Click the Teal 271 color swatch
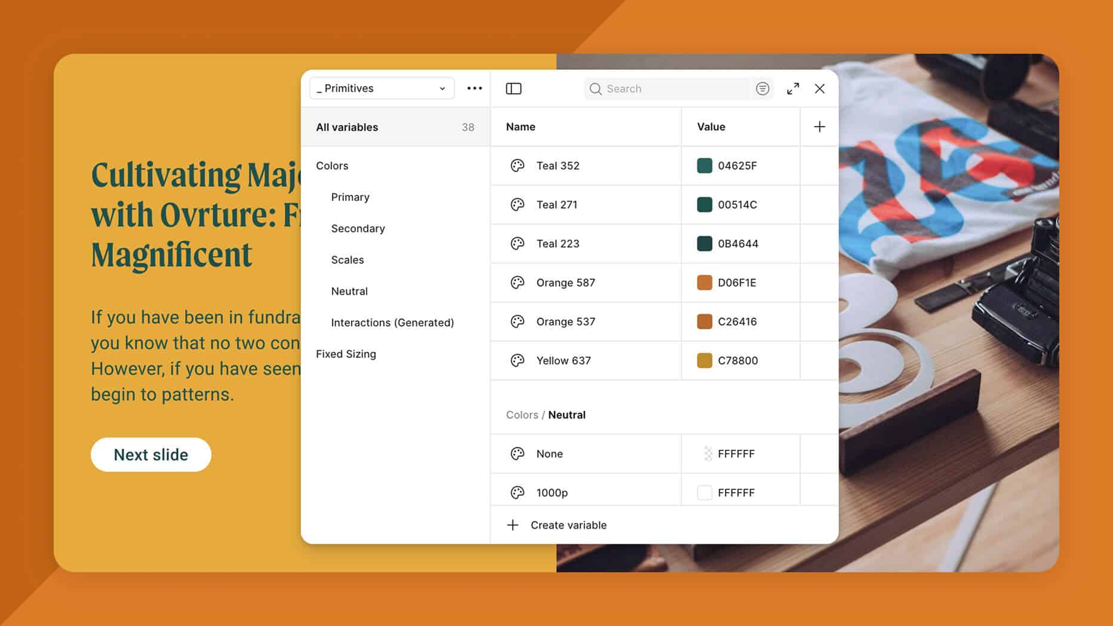Image resolution: width=1113 pixels, height=626 pixels. 705,204
